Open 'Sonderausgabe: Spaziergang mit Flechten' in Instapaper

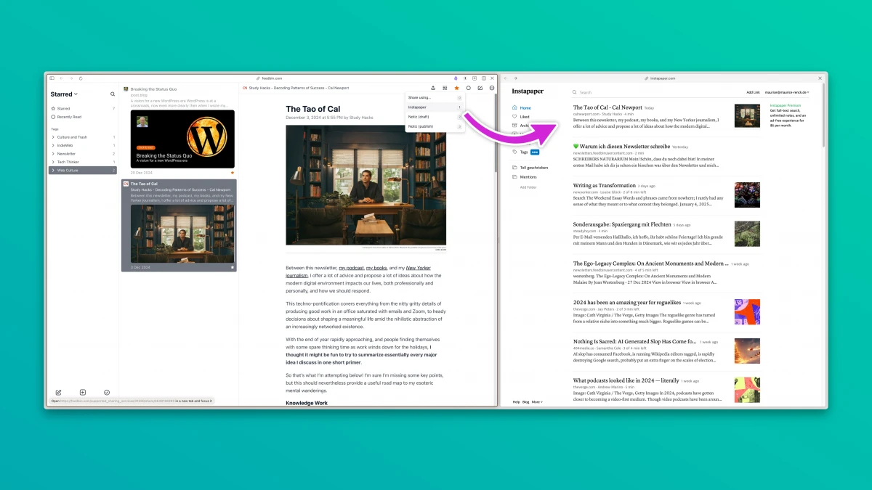point(622,224)
